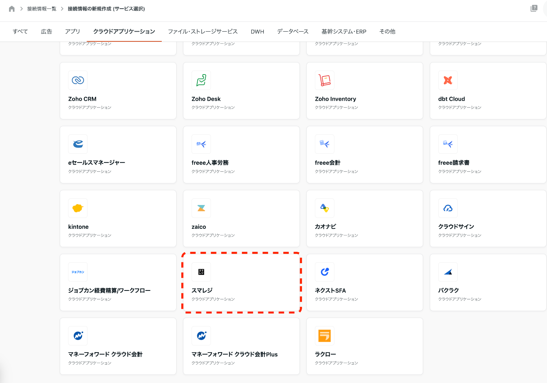
Task: Select the マネーフォワード クラウド会計Plus logo icon
Action: [x=201, y=336]
